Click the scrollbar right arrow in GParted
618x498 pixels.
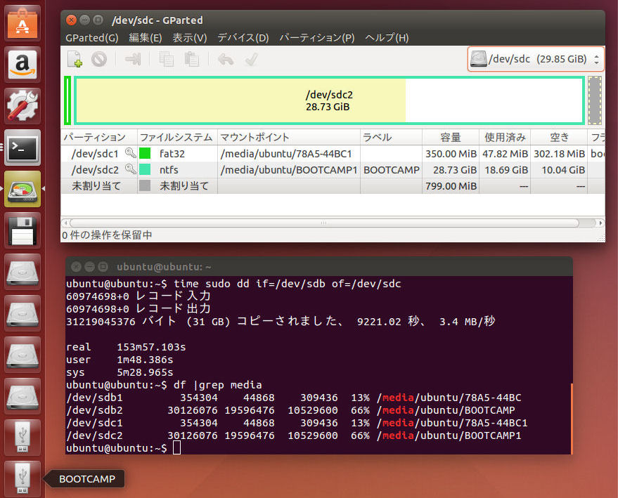coord(600,223)
